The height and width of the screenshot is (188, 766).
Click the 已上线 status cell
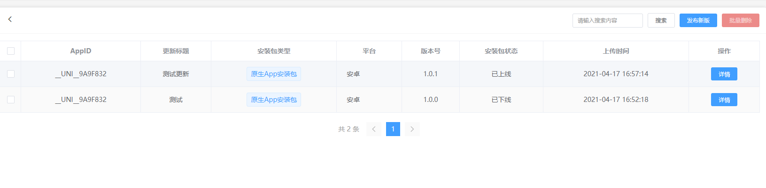pos(501,74)
